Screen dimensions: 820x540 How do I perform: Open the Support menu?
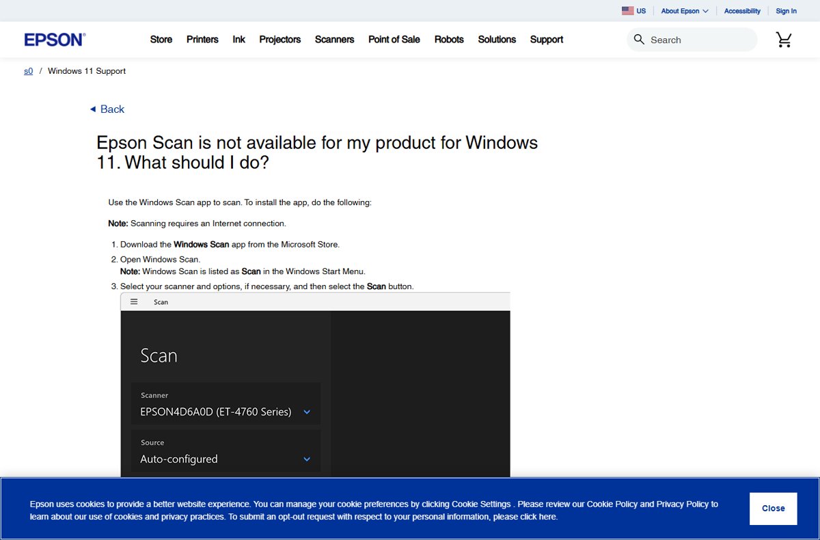click(547, 40)
